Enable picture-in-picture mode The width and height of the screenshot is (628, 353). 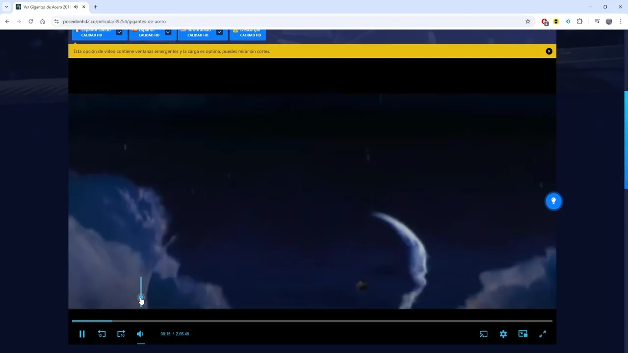click(523, 334)
